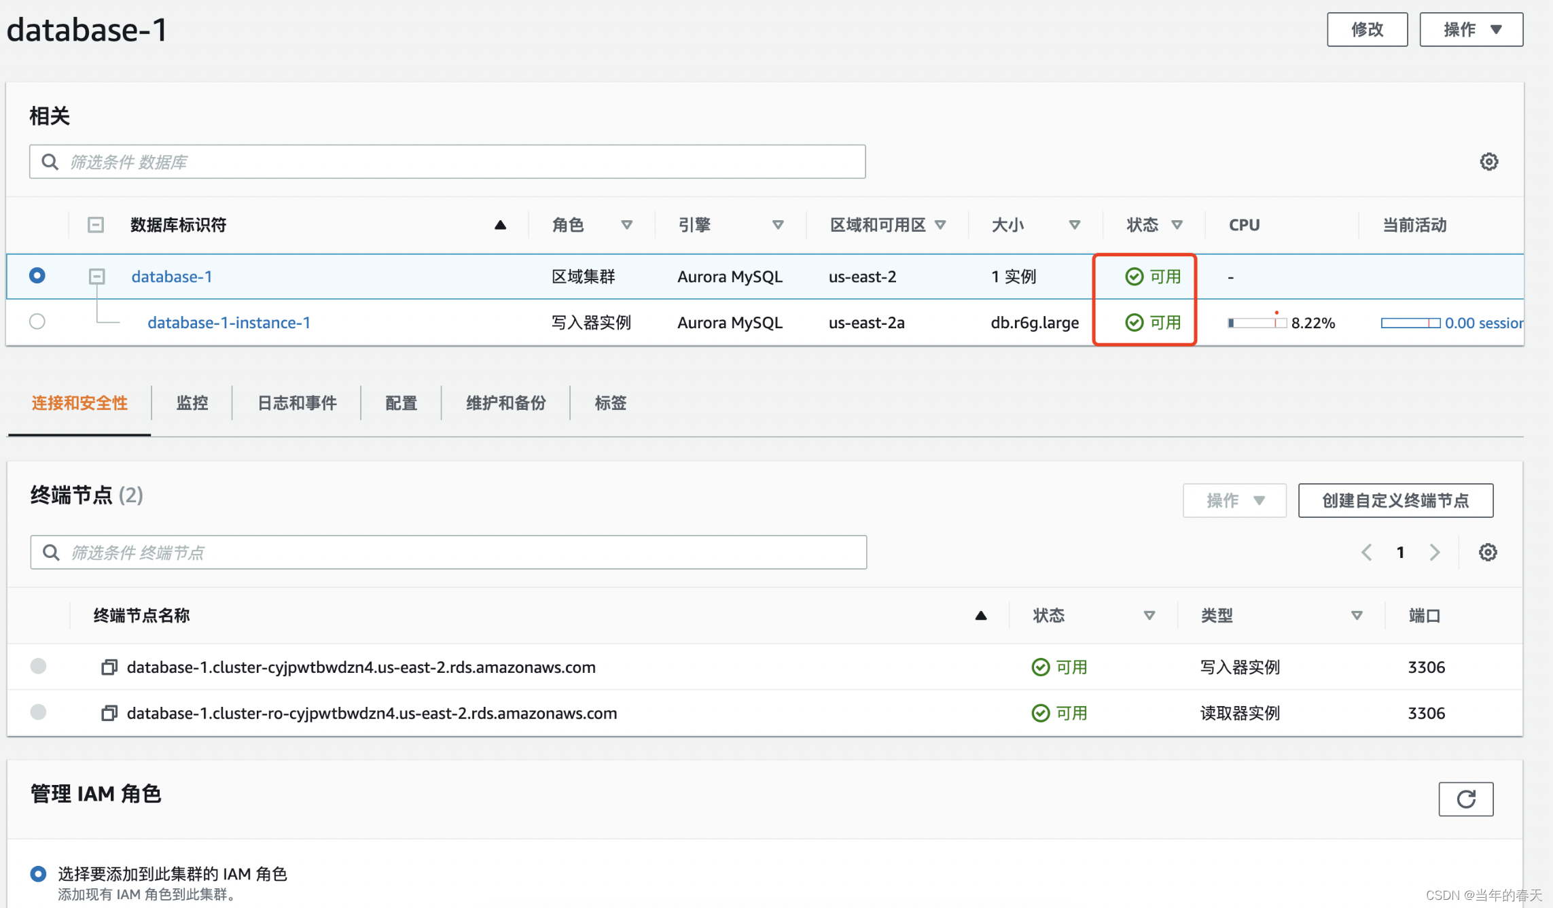Open the top 操作 actions dropdown
The height and width of the screenshot is (908, 1553).
tap(1471, 29)
